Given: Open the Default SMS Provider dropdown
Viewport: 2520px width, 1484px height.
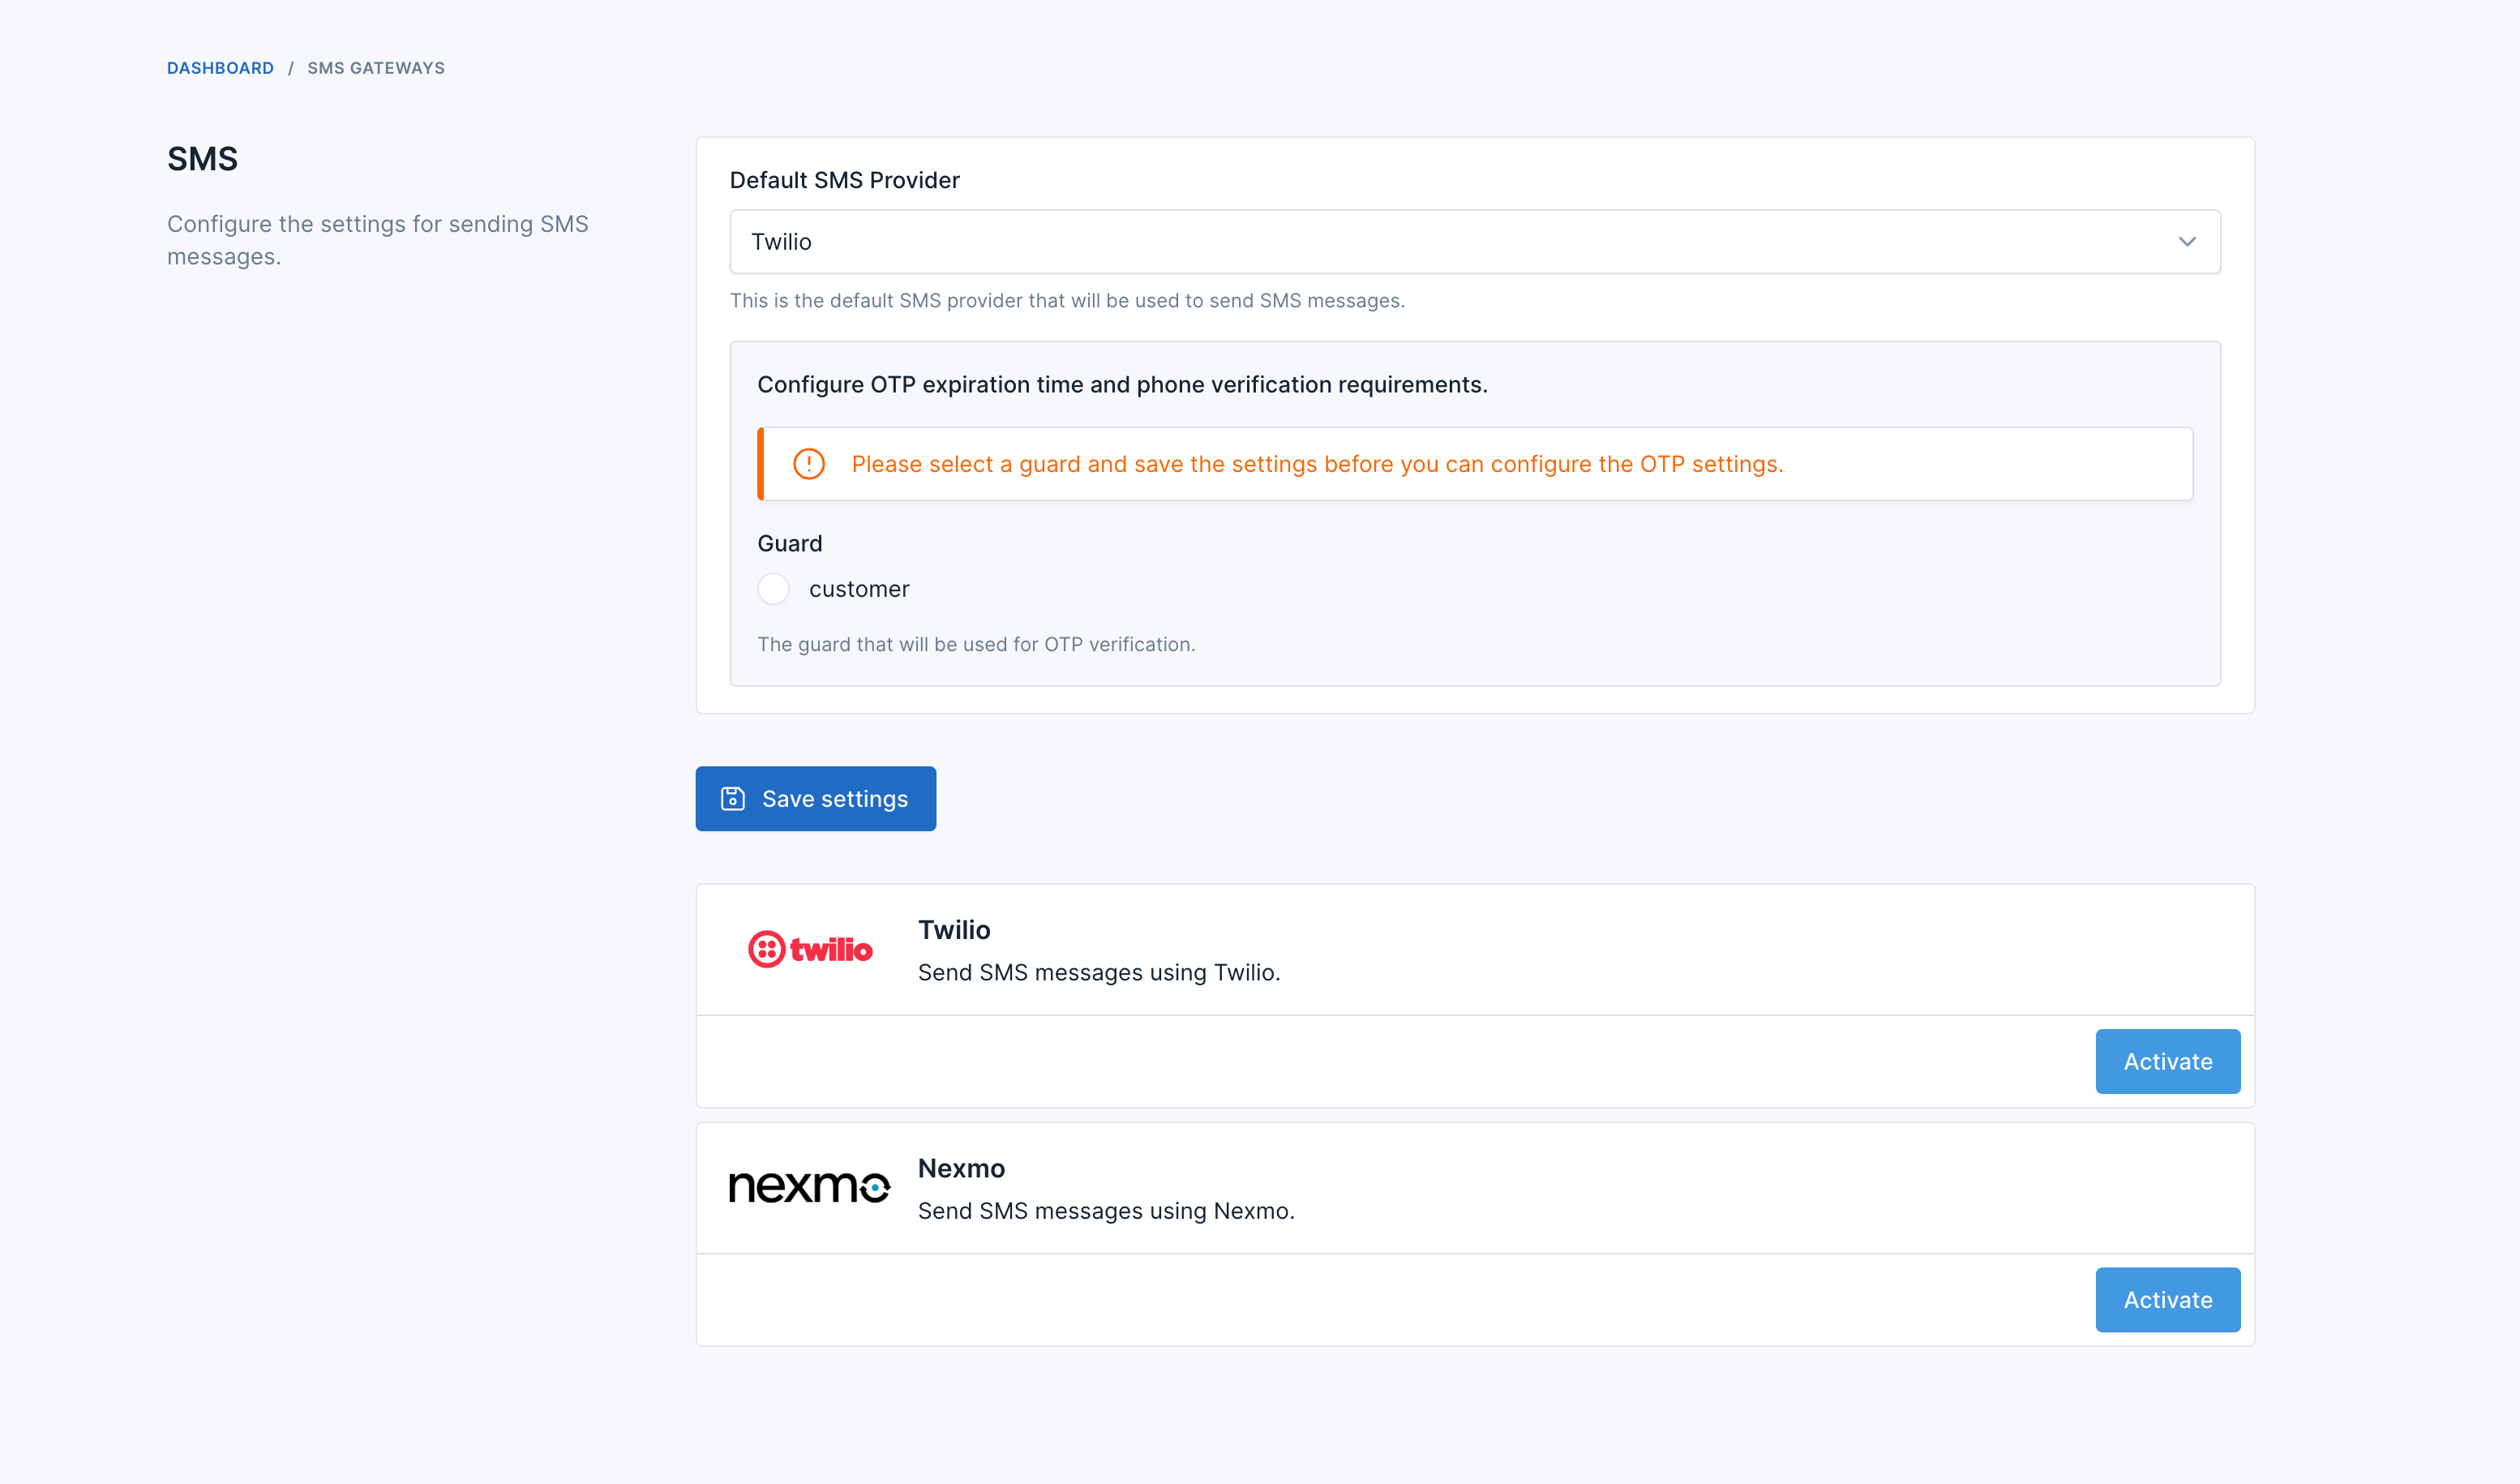Looking at the screenshot, I should [1474, 242].
